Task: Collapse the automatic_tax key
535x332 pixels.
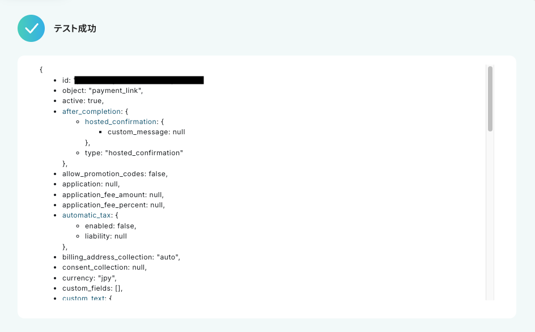Action: (86, 215)
